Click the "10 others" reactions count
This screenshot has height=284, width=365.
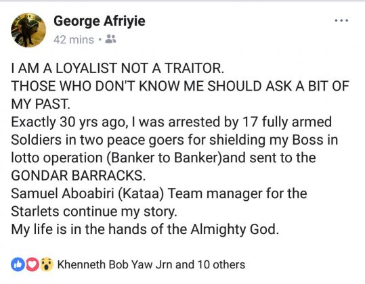(x=221, y=264)
